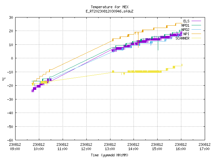Click the y-axis value -40

(10, 113)
